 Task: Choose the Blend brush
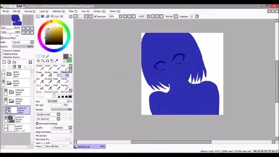click(x=48, y=87)
